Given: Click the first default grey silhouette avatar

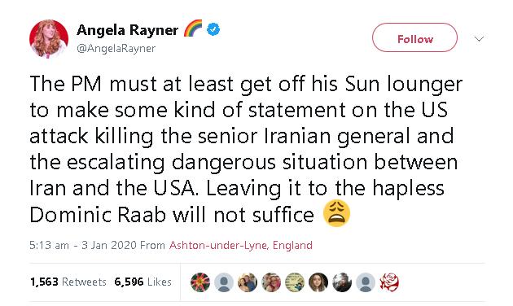Looking at the screenshot, I should (x=224, y=282).
